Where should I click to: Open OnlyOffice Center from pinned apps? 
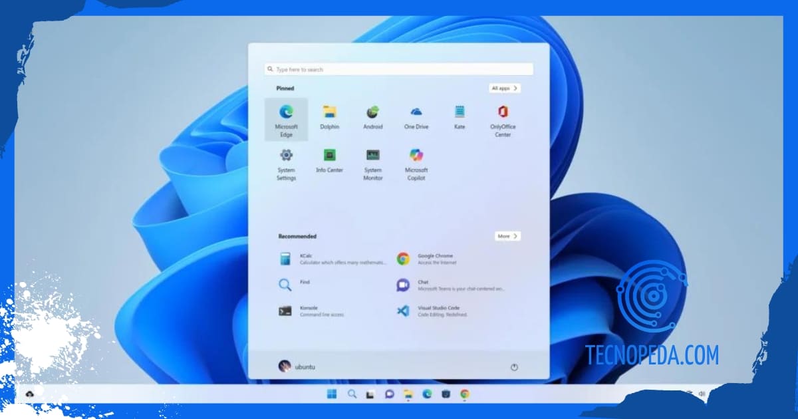point(503,120)
